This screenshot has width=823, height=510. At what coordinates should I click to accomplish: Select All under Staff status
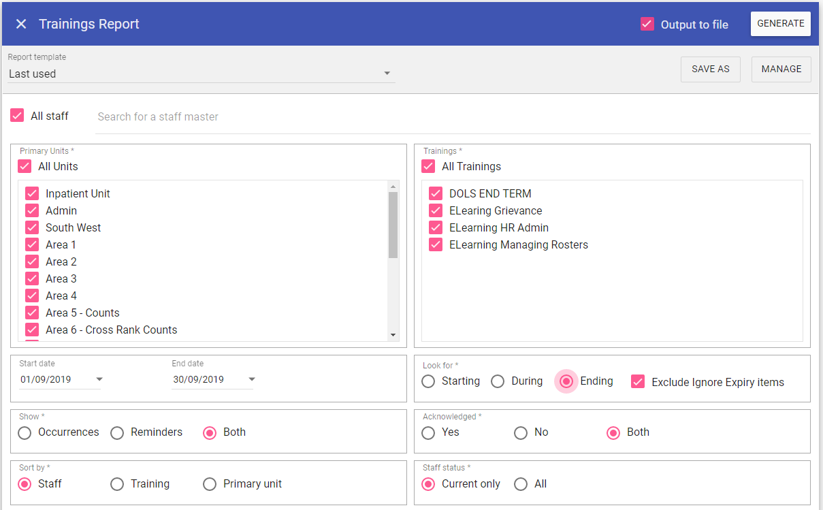521,484
